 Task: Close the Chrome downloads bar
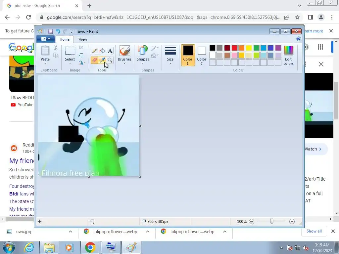coord(333,231)
